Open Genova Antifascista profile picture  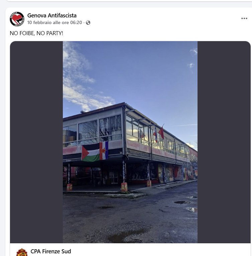coord(17,19)
